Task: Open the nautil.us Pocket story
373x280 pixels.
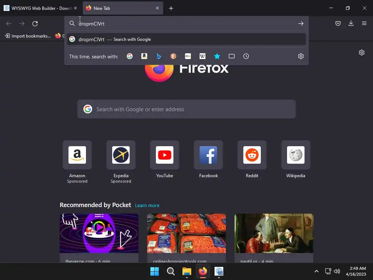Action: click(x=274, y=238)
